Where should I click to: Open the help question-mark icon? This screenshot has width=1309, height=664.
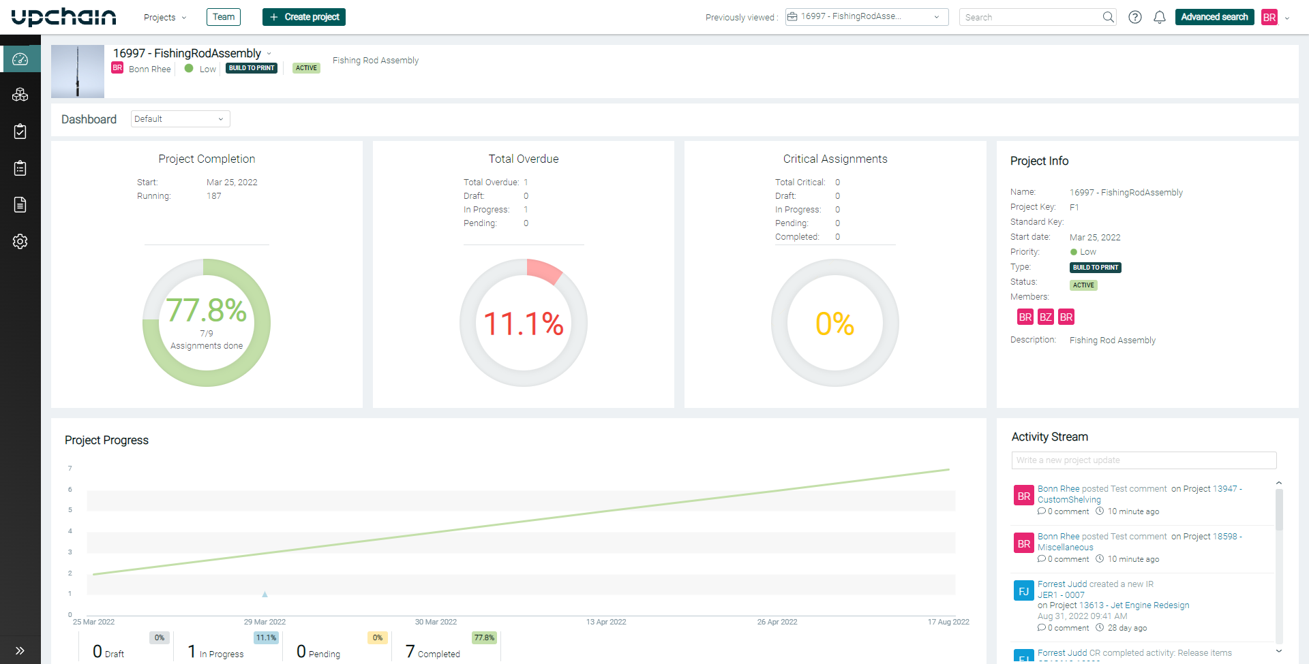coord(1135,17)
